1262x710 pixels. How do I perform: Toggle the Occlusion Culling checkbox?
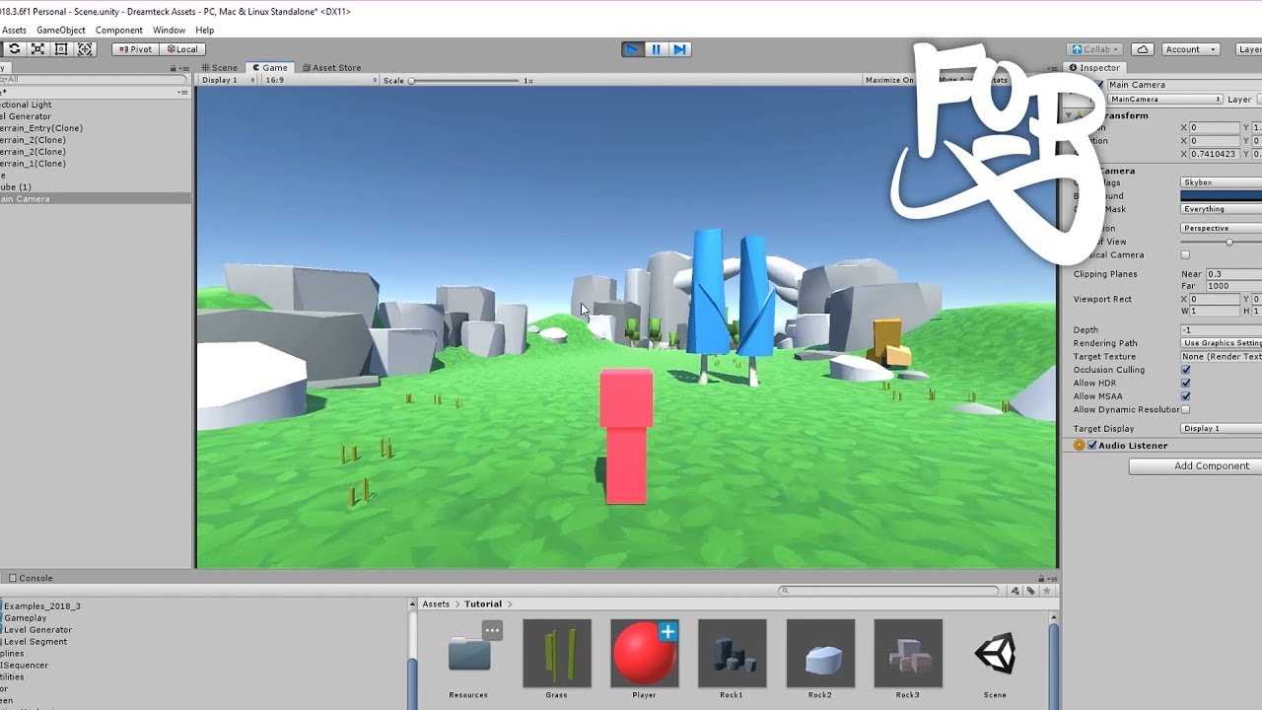click(x=1185, y=370)
